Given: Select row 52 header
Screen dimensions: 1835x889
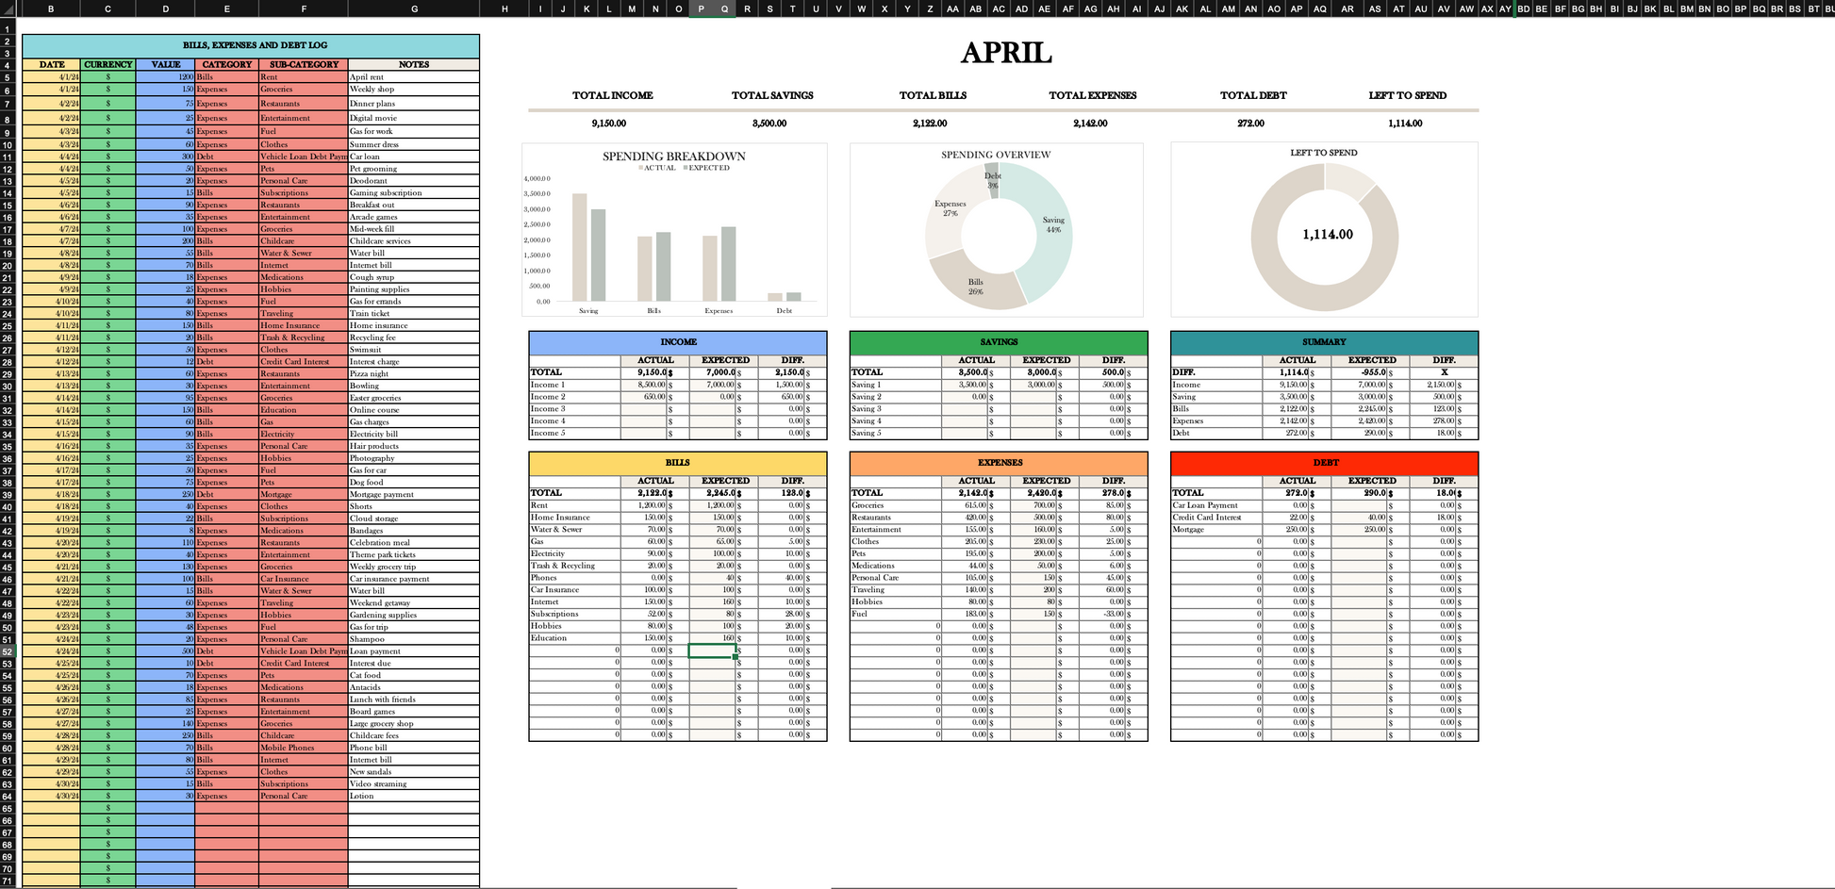Looking at the screenshot, I should tap(8, 651).
